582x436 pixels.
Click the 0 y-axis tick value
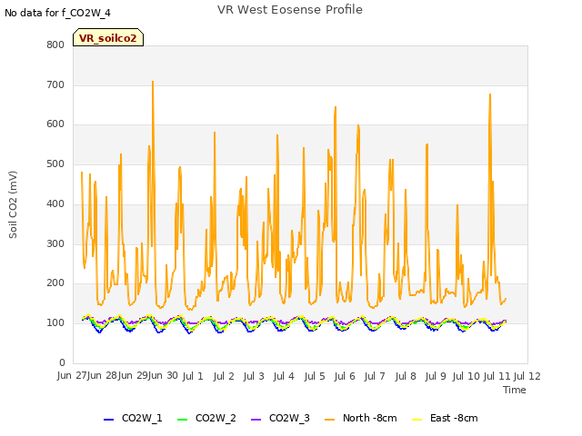62,362
